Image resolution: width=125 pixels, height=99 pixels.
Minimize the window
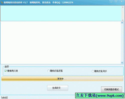[x=111, y=2]
